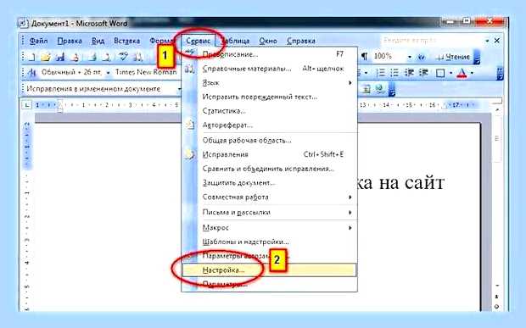Choose Автореферат... menu entry
Screen dimensions: 526x328
tap(270, 125)
